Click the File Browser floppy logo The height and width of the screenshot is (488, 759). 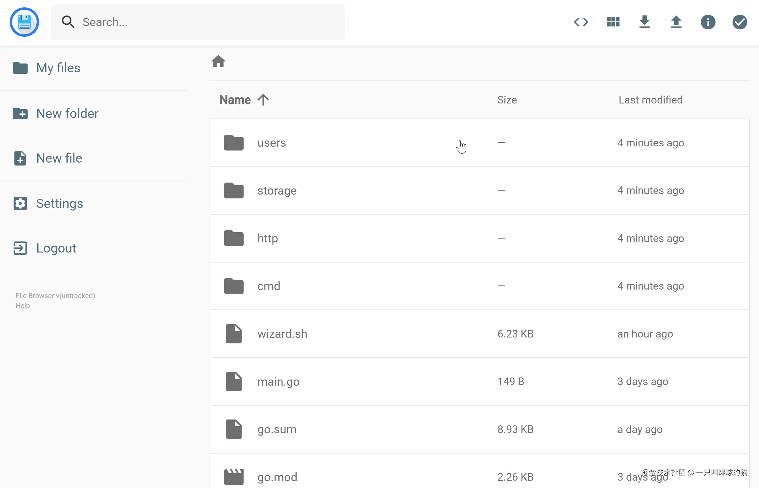(24, 22)
